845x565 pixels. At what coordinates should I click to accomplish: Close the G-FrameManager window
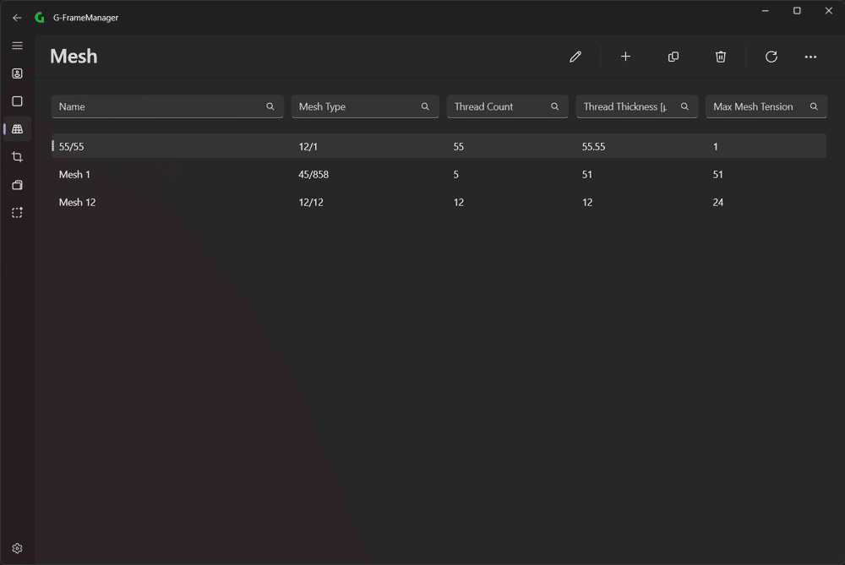(x=829, y=11)
